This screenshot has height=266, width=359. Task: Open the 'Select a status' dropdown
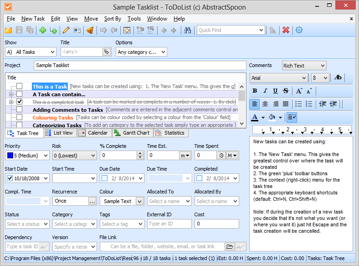pyautogui.click(x=46, y=224)
